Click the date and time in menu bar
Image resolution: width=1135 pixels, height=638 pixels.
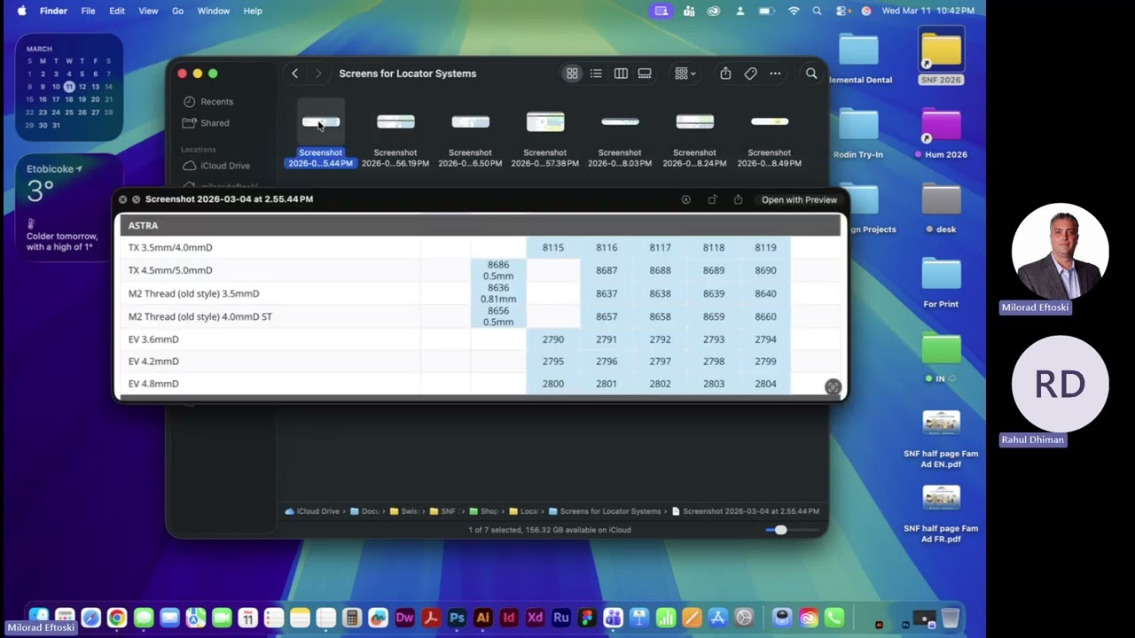click(x=928, y=11)
